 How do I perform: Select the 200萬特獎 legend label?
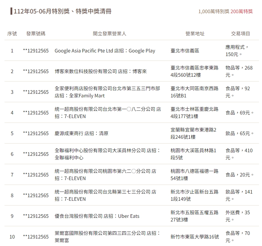point(242,11)
